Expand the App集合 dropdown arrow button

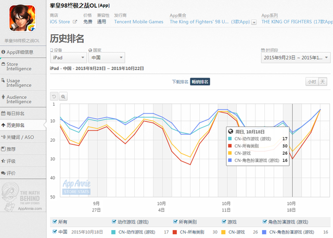(254, 22)
